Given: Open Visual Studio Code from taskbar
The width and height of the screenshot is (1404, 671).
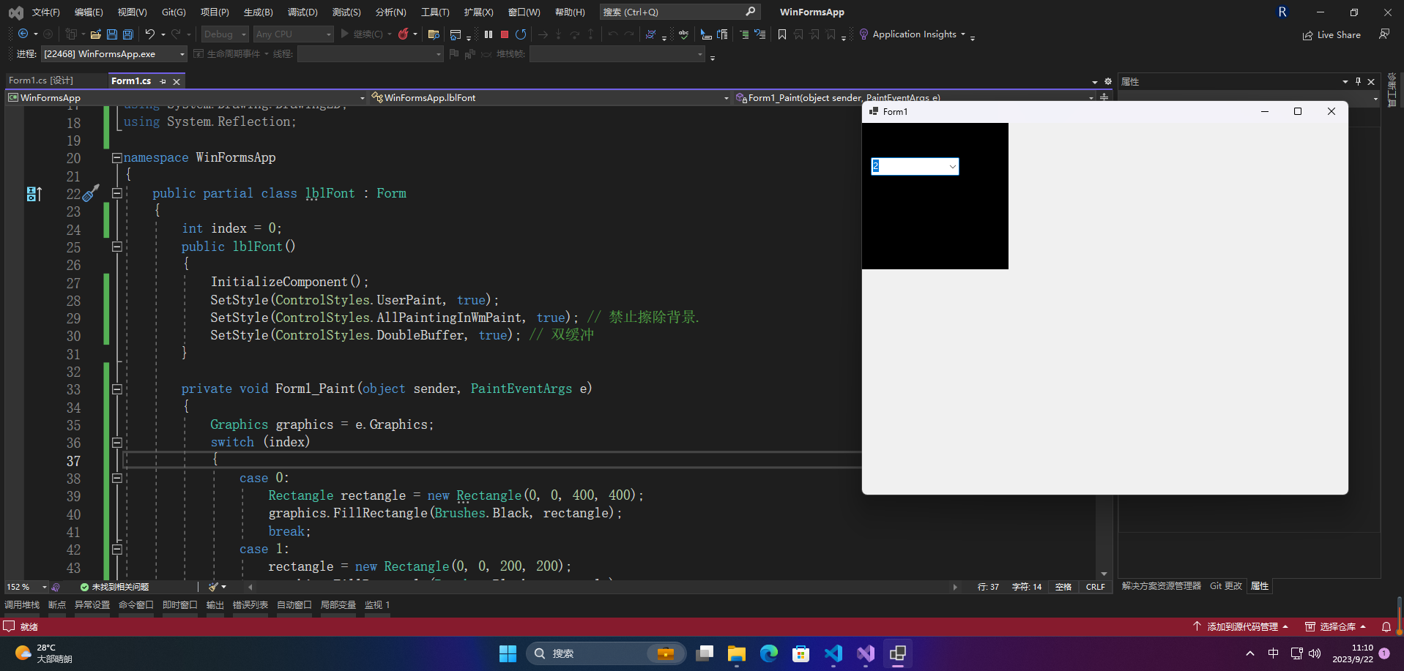Looking at the screenshot, I should click(833, 653).
